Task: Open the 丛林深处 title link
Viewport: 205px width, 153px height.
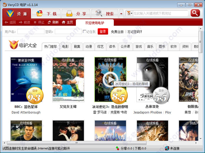Action: 152,107
